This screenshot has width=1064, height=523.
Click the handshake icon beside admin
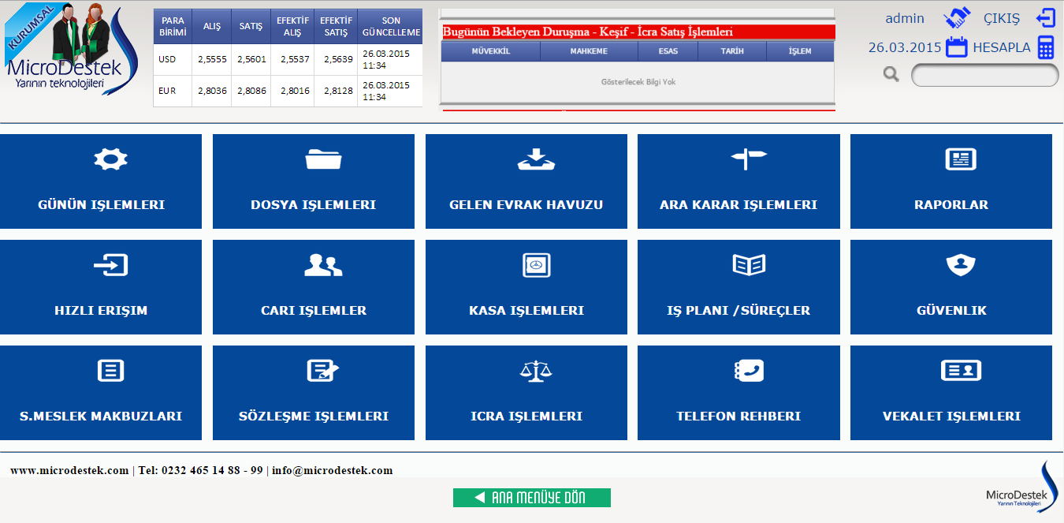click(x=956, y=18)
